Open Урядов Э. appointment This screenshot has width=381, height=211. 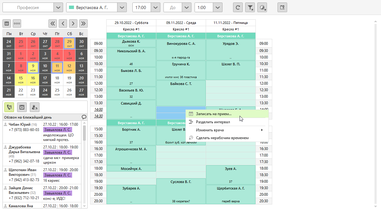231,50
